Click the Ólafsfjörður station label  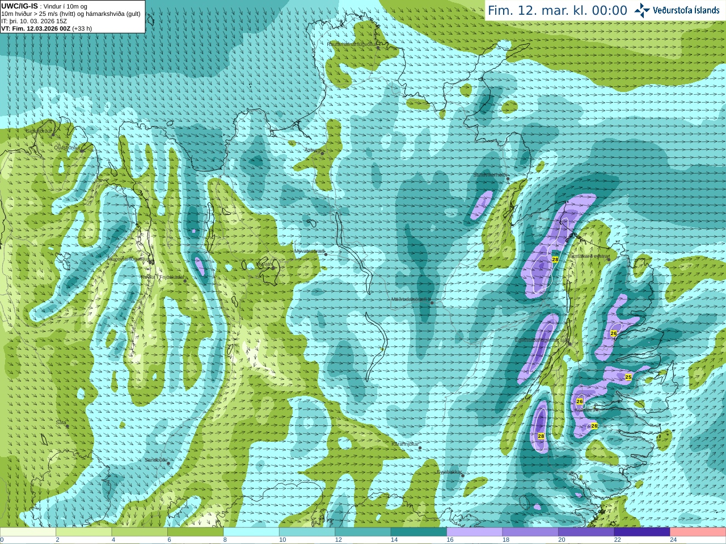pyautogui.click(x=66, y=148)
